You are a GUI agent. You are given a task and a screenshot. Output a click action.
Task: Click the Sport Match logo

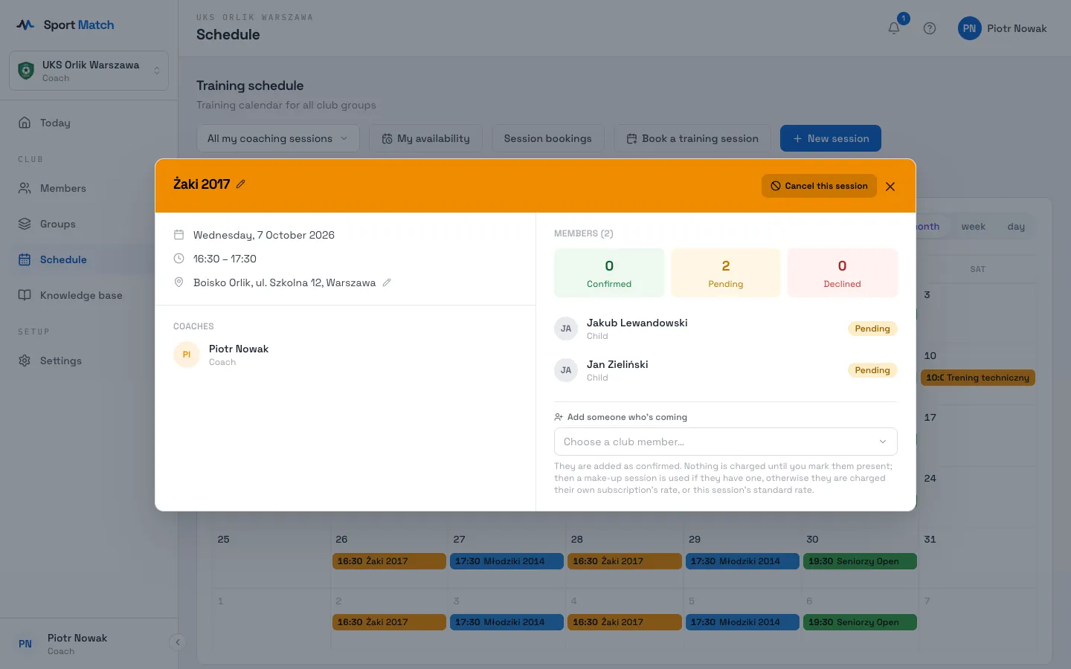(65, 25)
